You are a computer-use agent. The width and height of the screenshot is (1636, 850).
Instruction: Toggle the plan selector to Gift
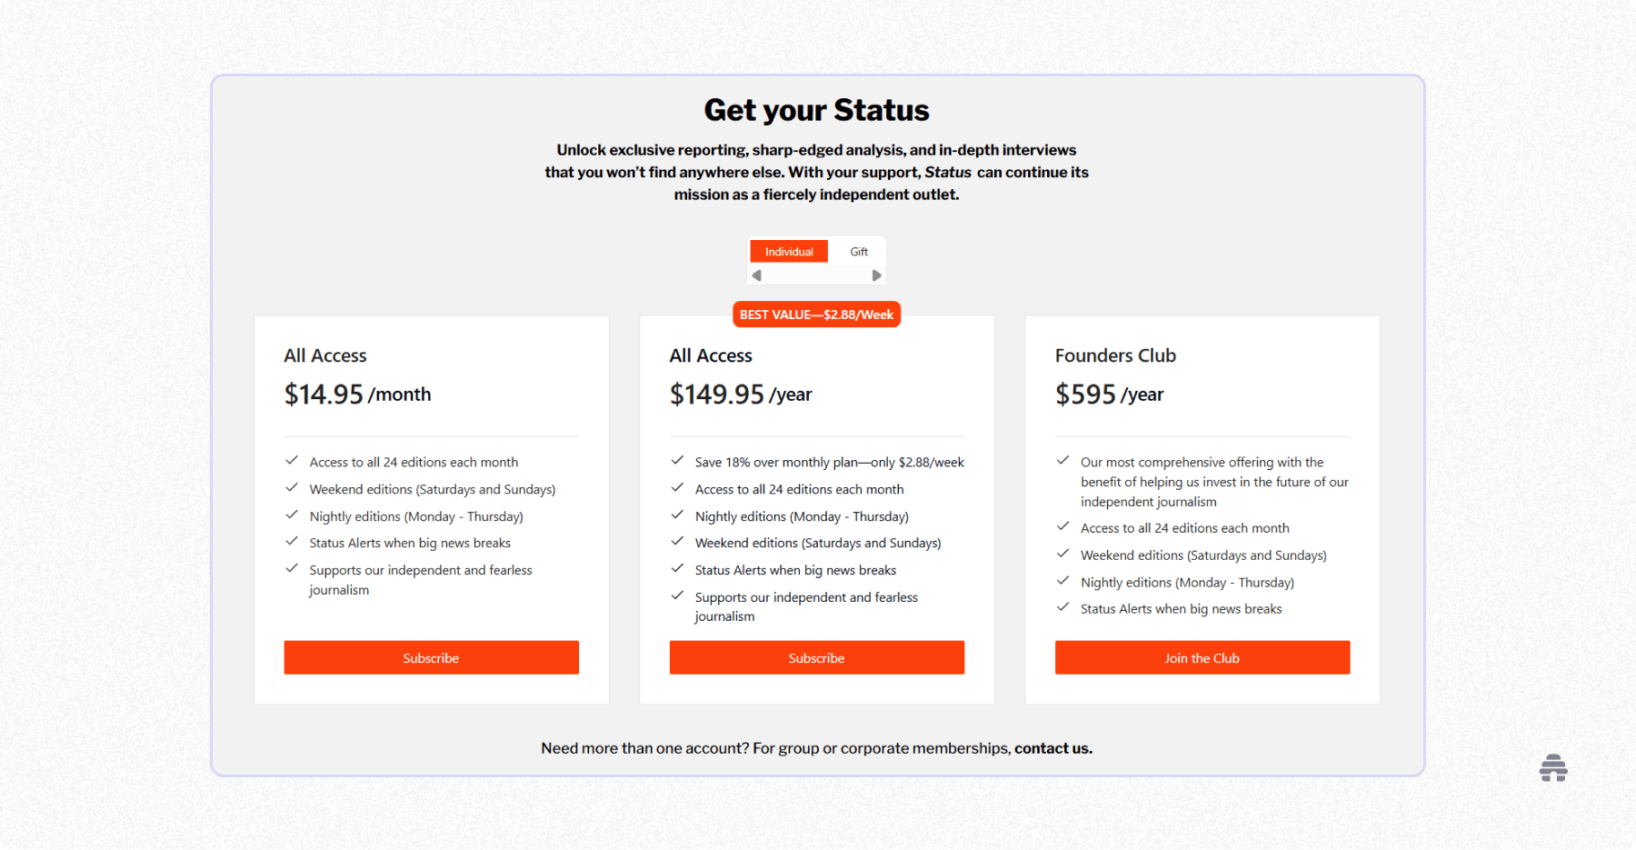click(857, 251)
